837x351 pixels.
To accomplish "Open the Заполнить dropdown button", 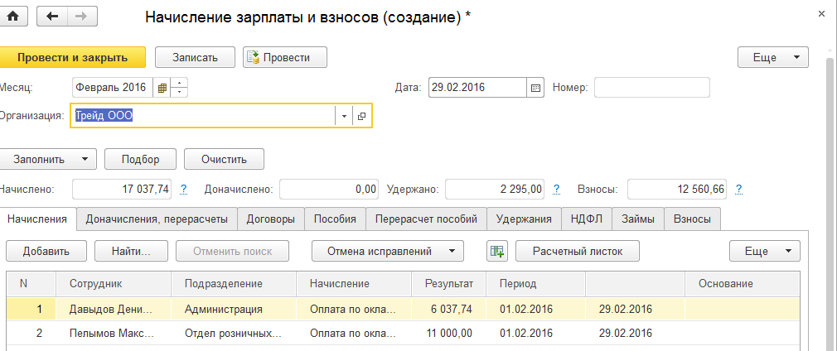I will tap(48, 158).
